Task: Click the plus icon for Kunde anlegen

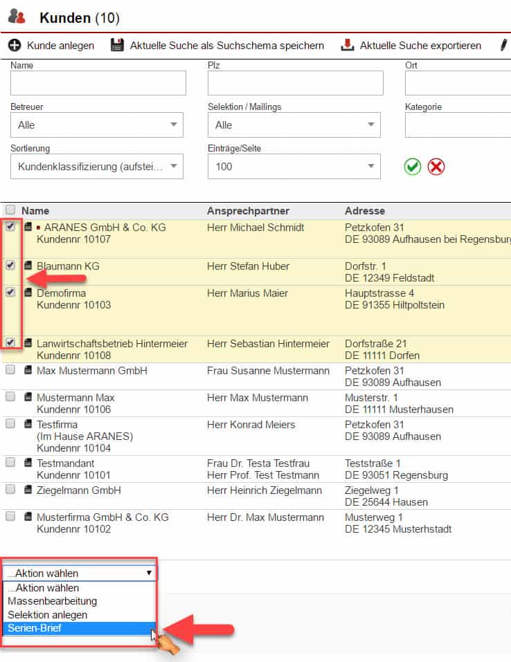Action: tap(15, 46)
